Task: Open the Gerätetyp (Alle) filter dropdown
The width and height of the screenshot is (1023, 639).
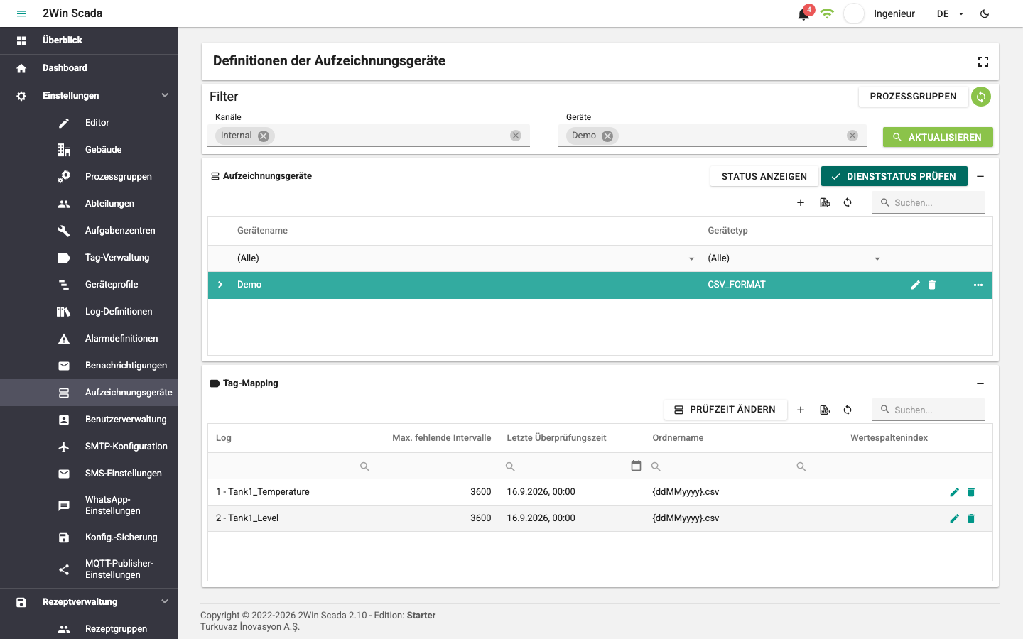Action: (877, 258)
